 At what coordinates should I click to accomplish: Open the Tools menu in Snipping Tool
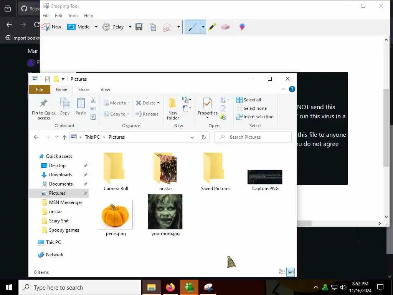pos(73,15)
